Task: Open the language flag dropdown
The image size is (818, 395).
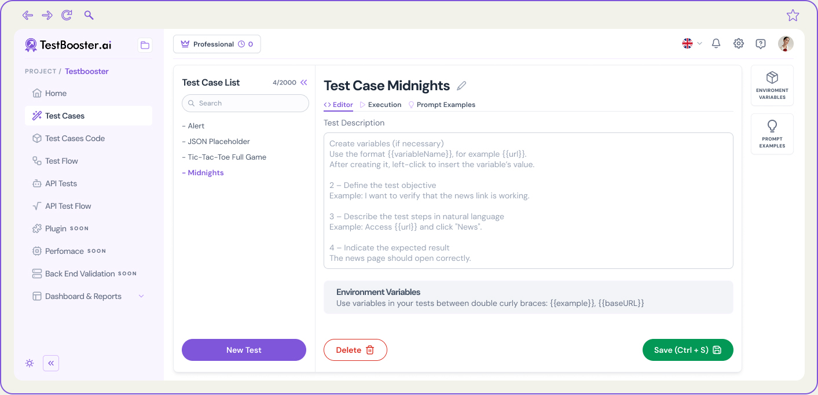Action: (x=692, y=43)
